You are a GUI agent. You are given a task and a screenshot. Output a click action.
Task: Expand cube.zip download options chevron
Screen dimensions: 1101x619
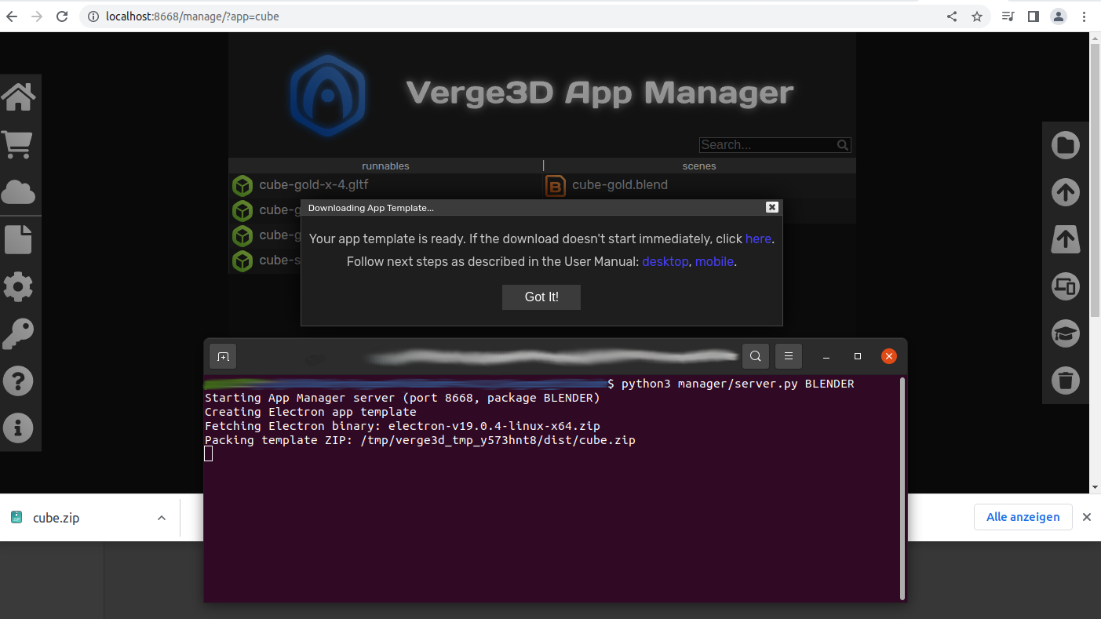pos(162,518)
